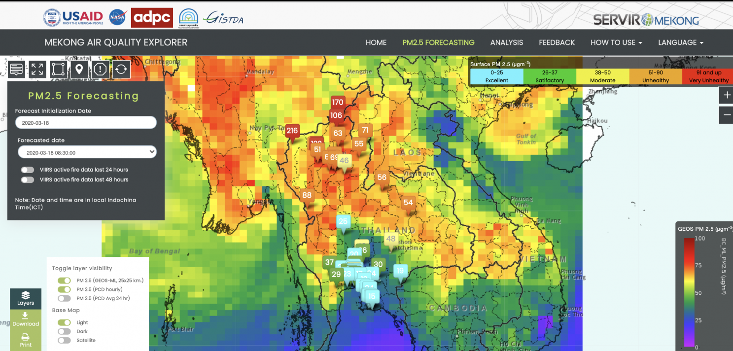Click the Moderate 38-50 legend swatch
This screenshot has height=351, width=733.
(x=603, y=76)
